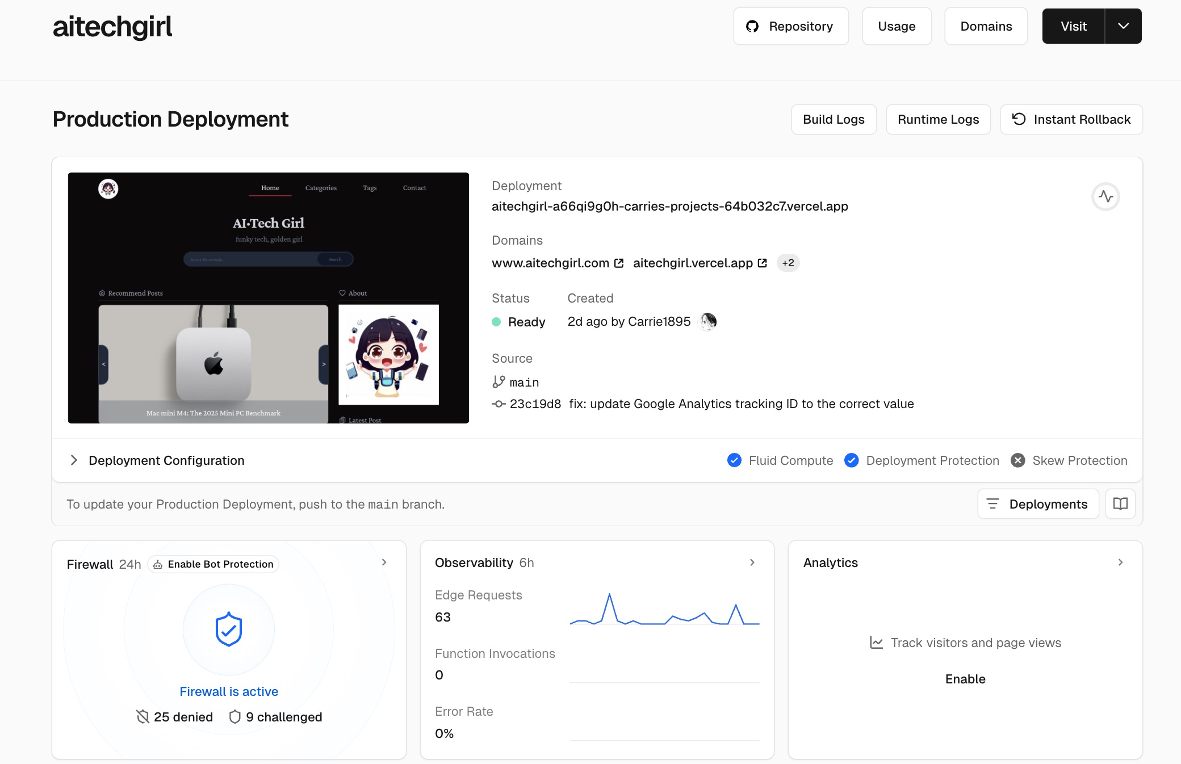The width and height of the screenshot is (1181, 764).
Task: Click the Firewall heading
Action: [x=90, y=564]
